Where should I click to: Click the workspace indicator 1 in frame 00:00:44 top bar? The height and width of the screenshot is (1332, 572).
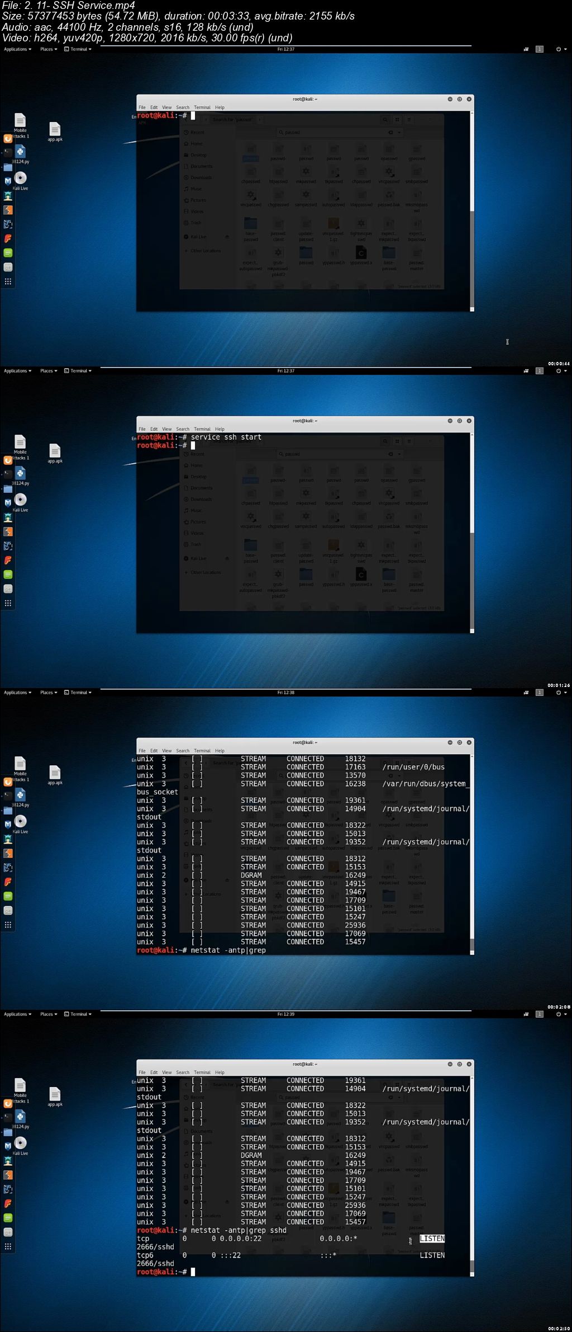tap(540, 49)
